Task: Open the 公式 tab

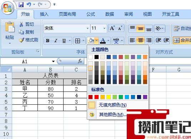Action: (91, 14)
